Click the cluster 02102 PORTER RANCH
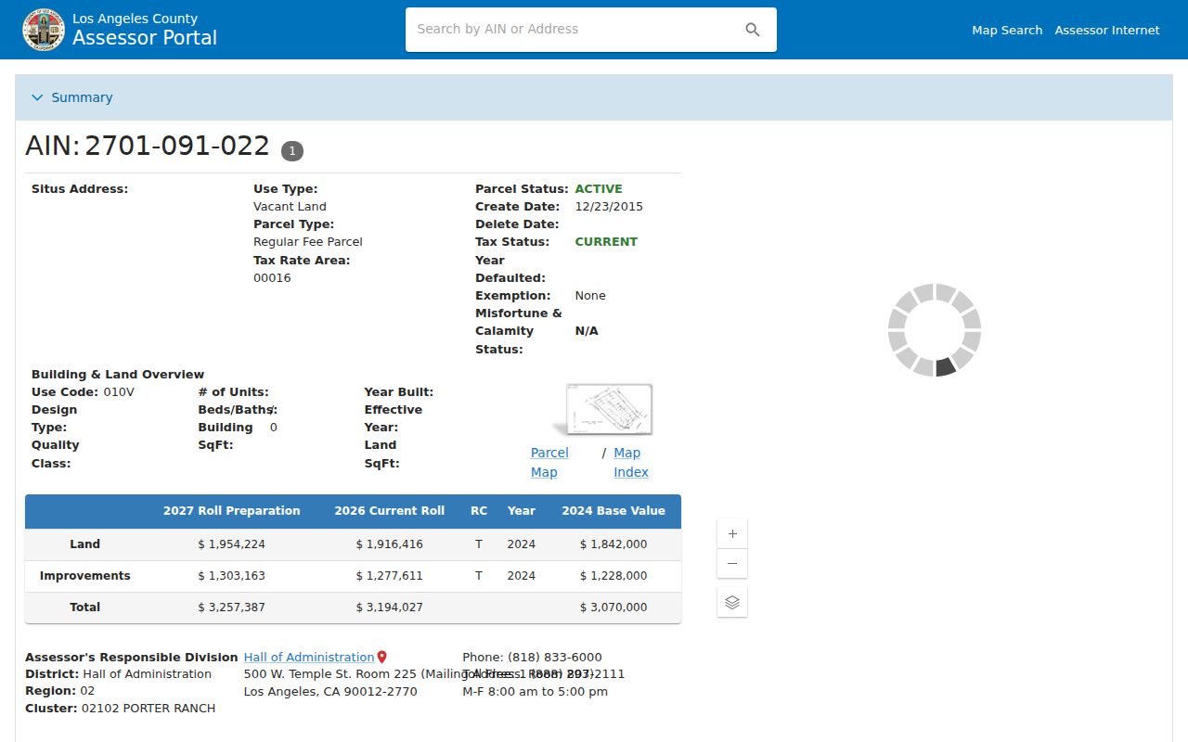 tap(148, 709)
